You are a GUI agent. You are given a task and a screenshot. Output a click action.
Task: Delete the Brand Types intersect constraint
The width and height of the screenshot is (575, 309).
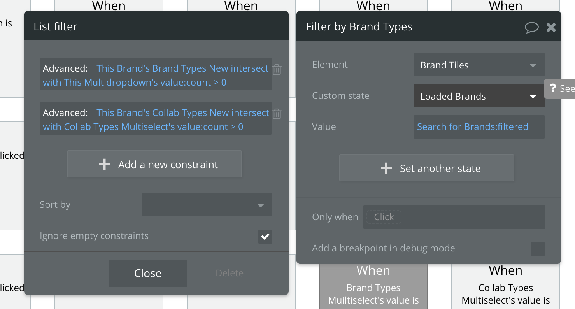coord(277,70)
